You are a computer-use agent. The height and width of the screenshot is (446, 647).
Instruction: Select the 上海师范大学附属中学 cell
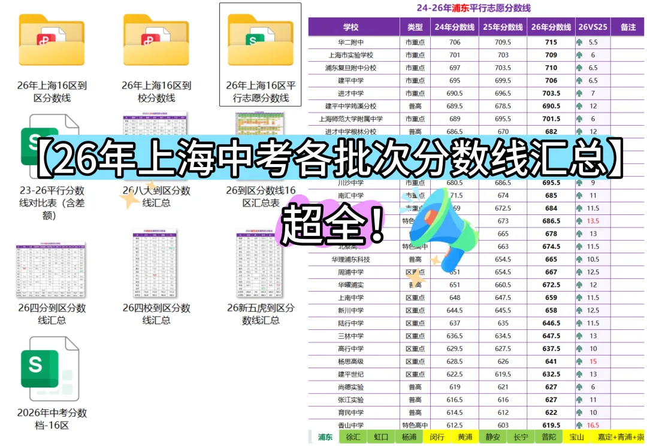[x=353, y=119]
